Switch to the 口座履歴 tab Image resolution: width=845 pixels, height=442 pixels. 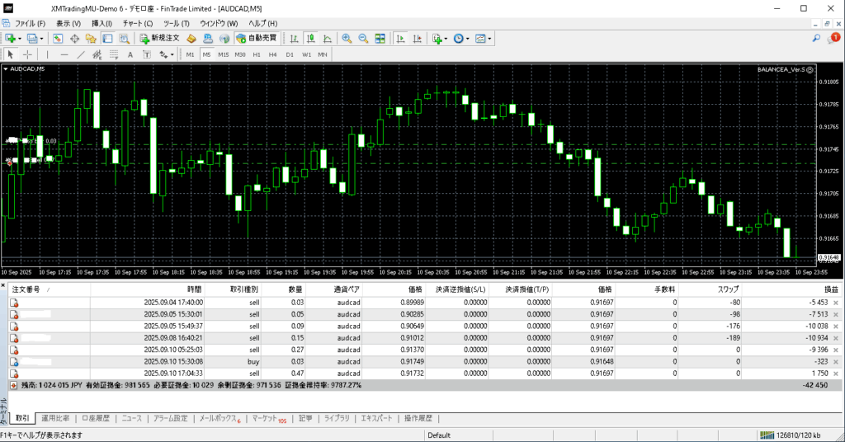coord(95,419)
